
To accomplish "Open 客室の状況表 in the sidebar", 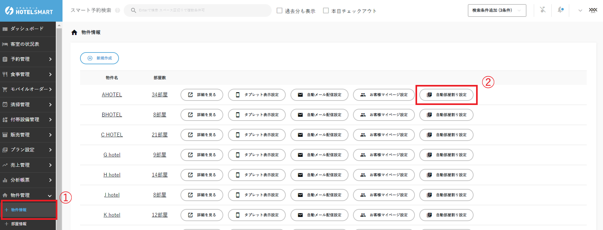I will [25, 44].
